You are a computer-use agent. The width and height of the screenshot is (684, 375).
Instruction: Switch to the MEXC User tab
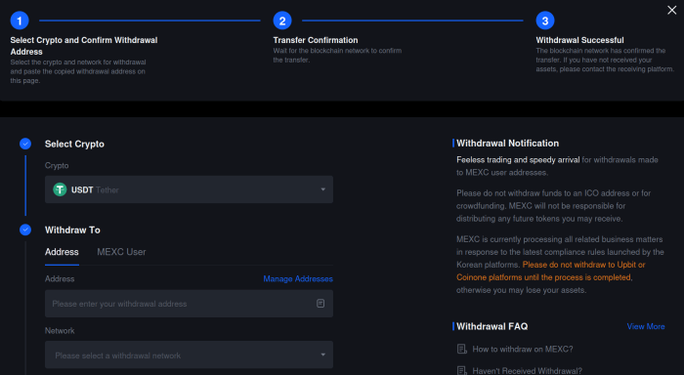pyautogui.click(x=121, y=252)
